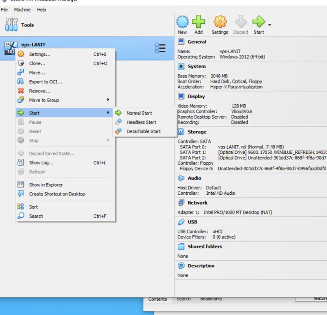Viewport: 327px width, 315px height.
Task: Choose Create Shortcut on Desktop
Action: click(65, 194)
